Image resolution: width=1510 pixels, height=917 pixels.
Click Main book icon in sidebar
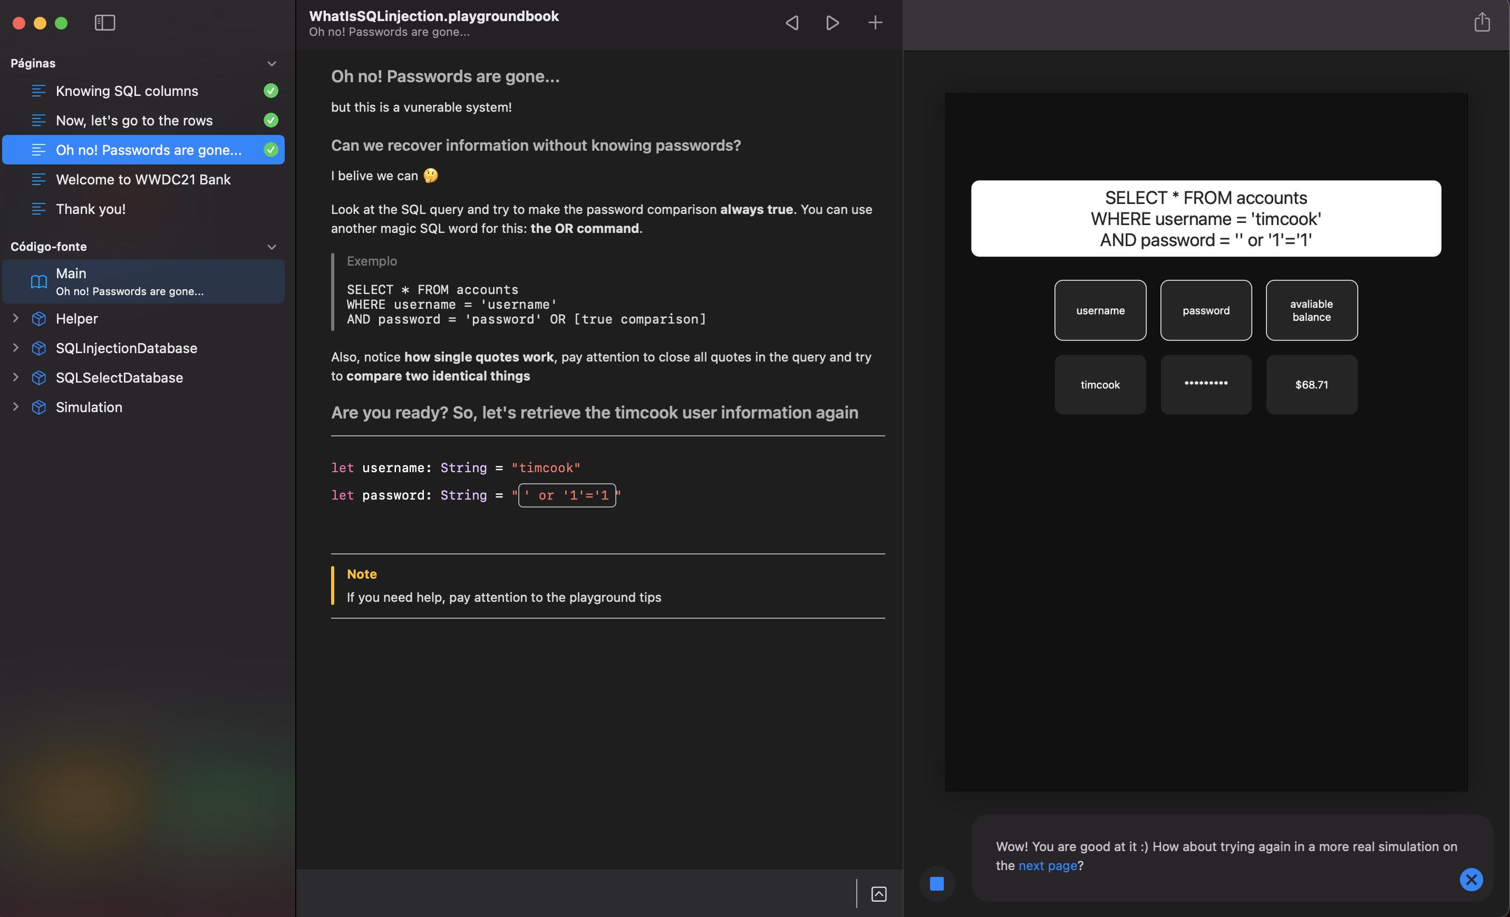[x=38, y=281]
